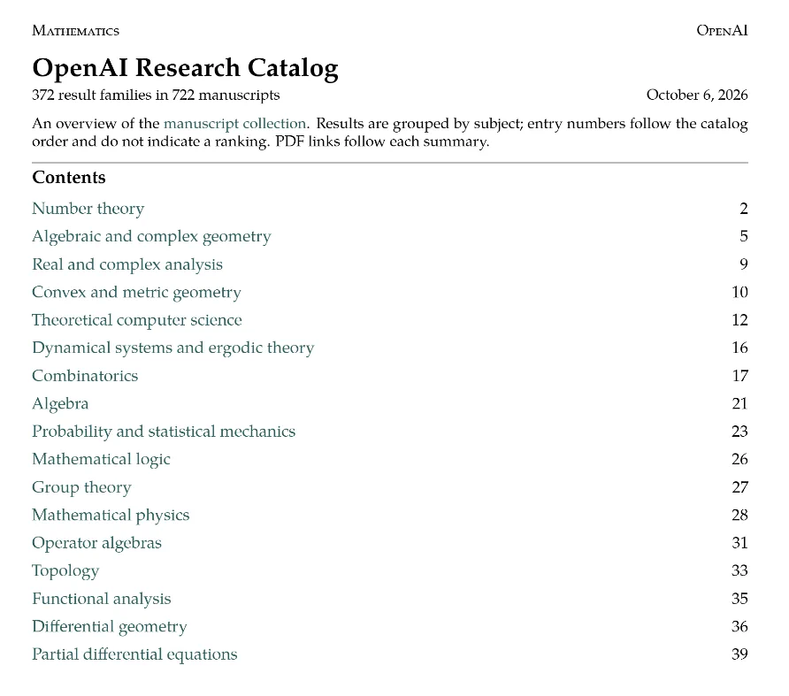Click page number 28 in contents
The width and height of the screenshot is (789, 696).
[739, 515]
